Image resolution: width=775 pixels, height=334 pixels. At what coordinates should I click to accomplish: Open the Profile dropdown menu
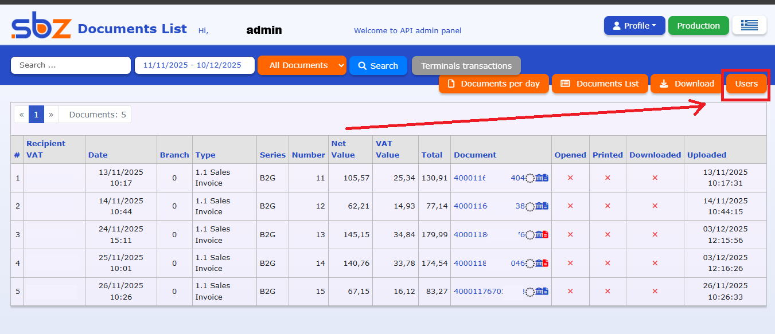point(634,26)
